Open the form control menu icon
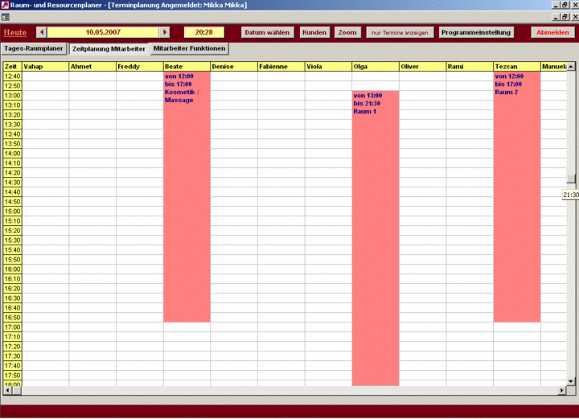 5,17
